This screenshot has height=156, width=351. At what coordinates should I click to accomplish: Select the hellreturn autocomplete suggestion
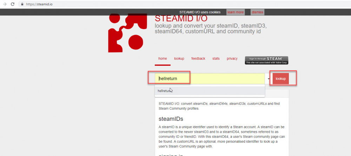(210, 91)
